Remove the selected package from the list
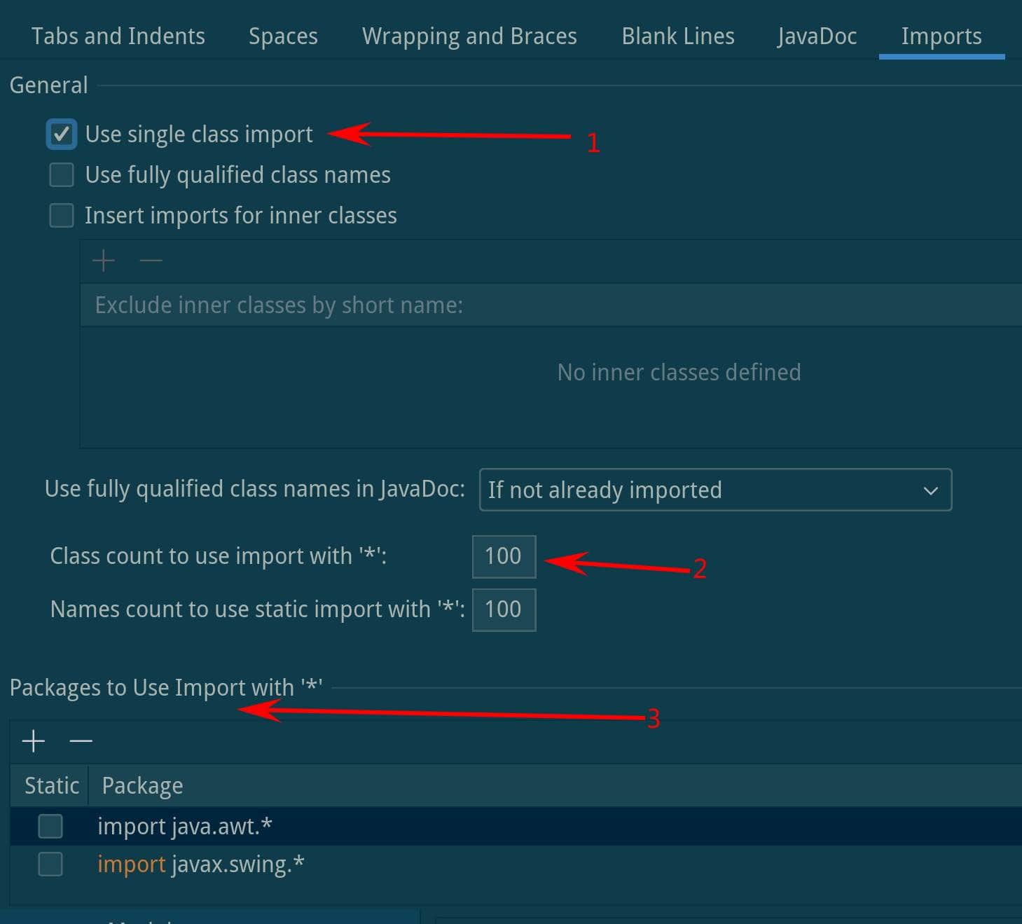This screenshot has width=1022, height=924. pyautogui.click(x=81, y=741)
